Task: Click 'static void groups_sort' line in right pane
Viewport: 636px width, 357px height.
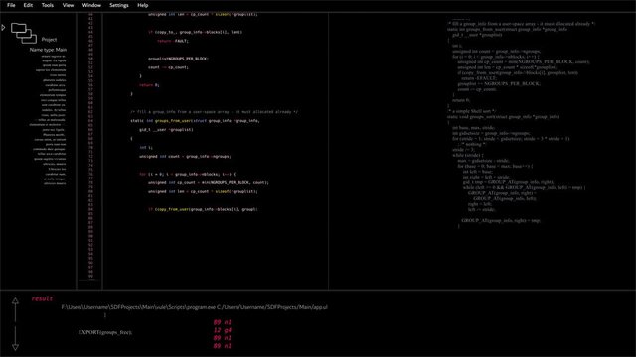Action: [x=504, y=117]
